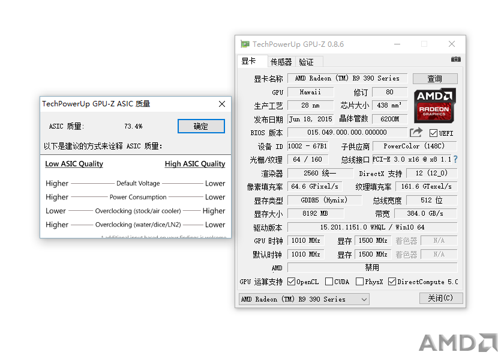Click the ASIC quality value 73.4%
Screen dimensions: 501x355
pyautogui.click(x=134, y=126)
